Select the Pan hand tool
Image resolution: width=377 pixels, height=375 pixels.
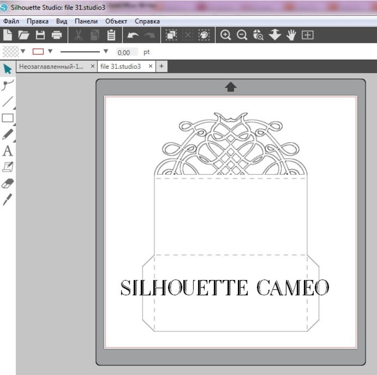click(291, 35)
